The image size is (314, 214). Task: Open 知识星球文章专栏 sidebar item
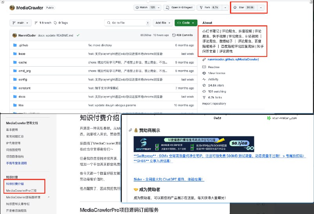point(18,204)
